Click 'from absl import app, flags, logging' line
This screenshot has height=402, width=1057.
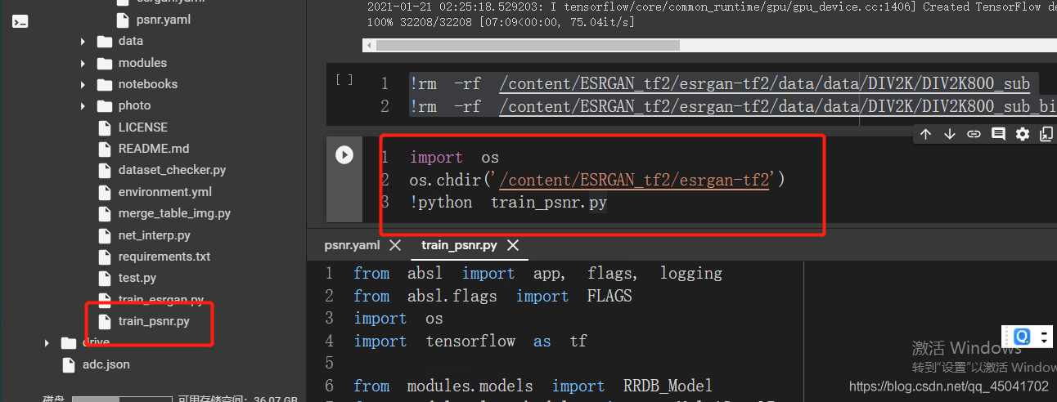point(537,274)
